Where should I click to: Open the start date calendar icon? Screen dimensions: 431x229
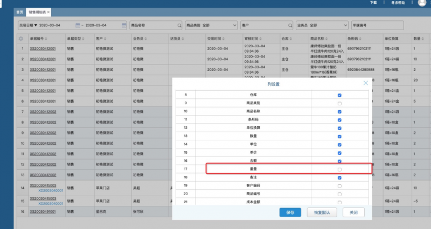coord(78,25)
